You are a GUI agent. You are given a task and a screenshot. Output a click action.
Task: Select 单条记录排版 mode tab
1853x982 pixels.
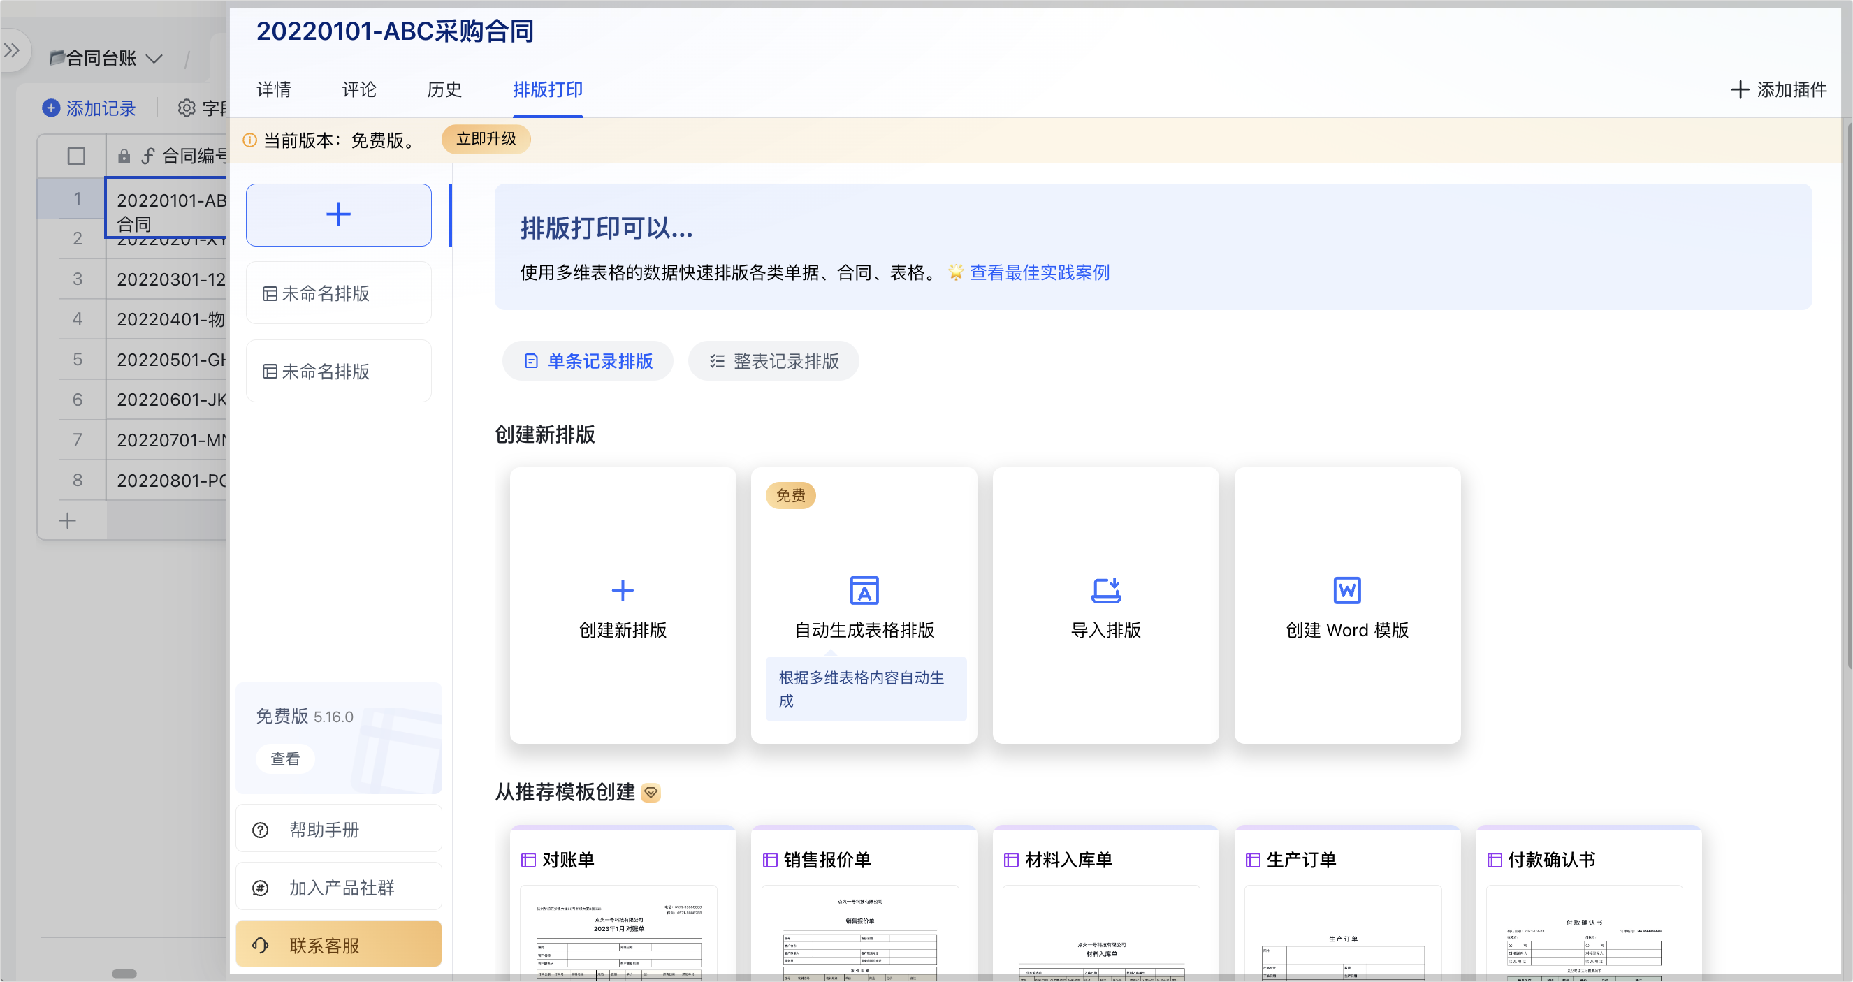coord(588,361)
